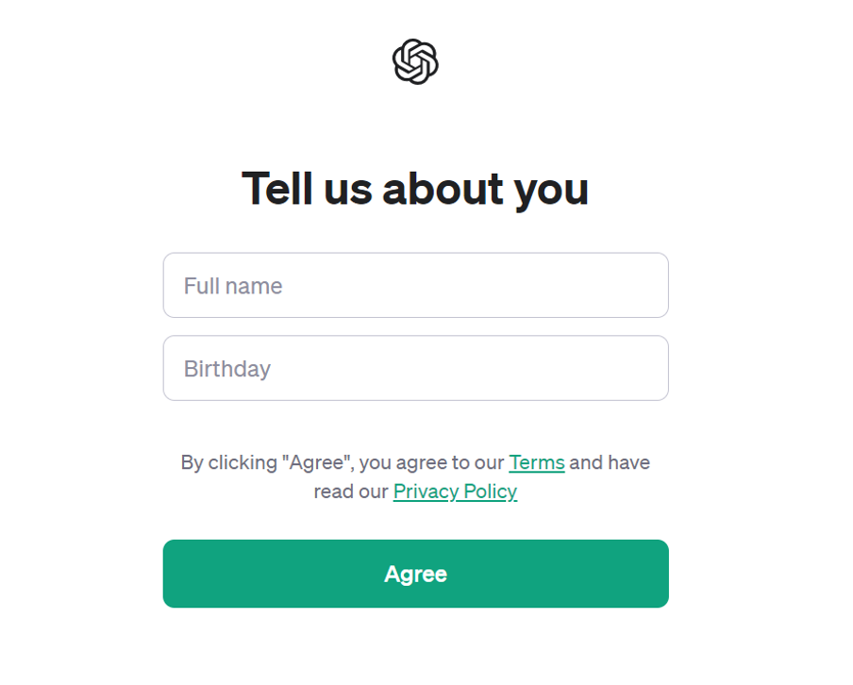Select the logo icon above the heading
This screenshot has height=685, width=853.
click(x=415, y=61)
